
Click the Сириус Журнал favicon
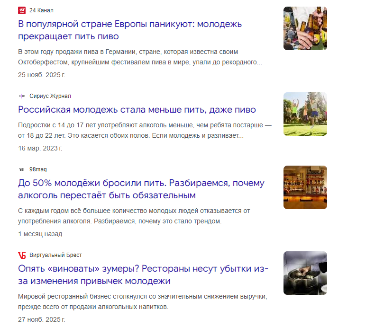22,96
